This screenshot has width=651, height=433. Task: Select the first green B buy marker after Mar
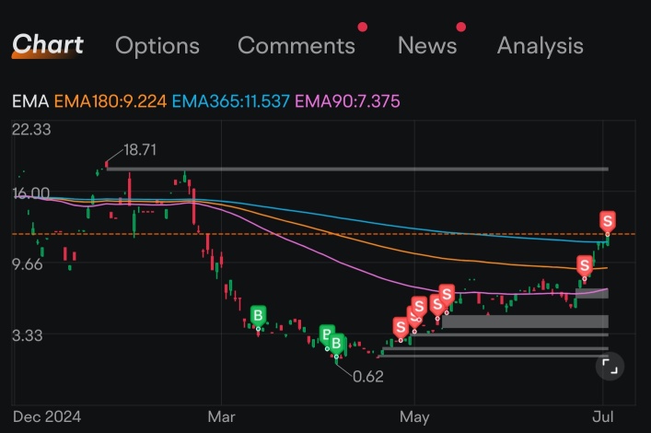[258, 316]
